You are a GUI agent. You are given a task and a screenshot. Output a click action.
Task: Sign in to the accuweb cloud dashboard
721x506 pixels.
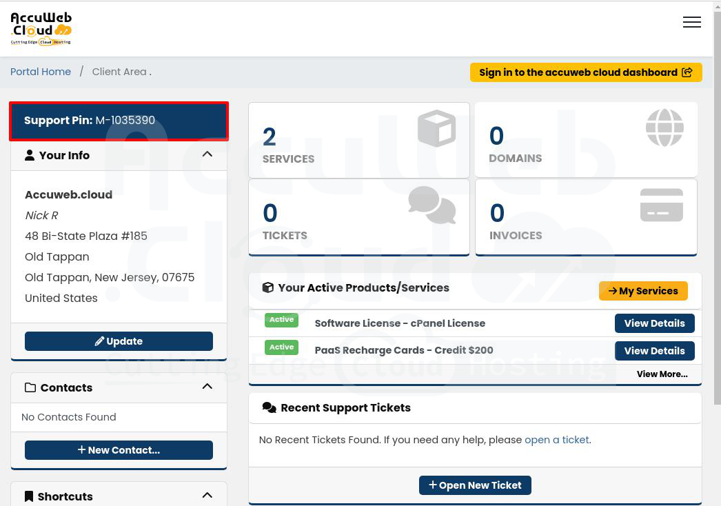point(585,72)
